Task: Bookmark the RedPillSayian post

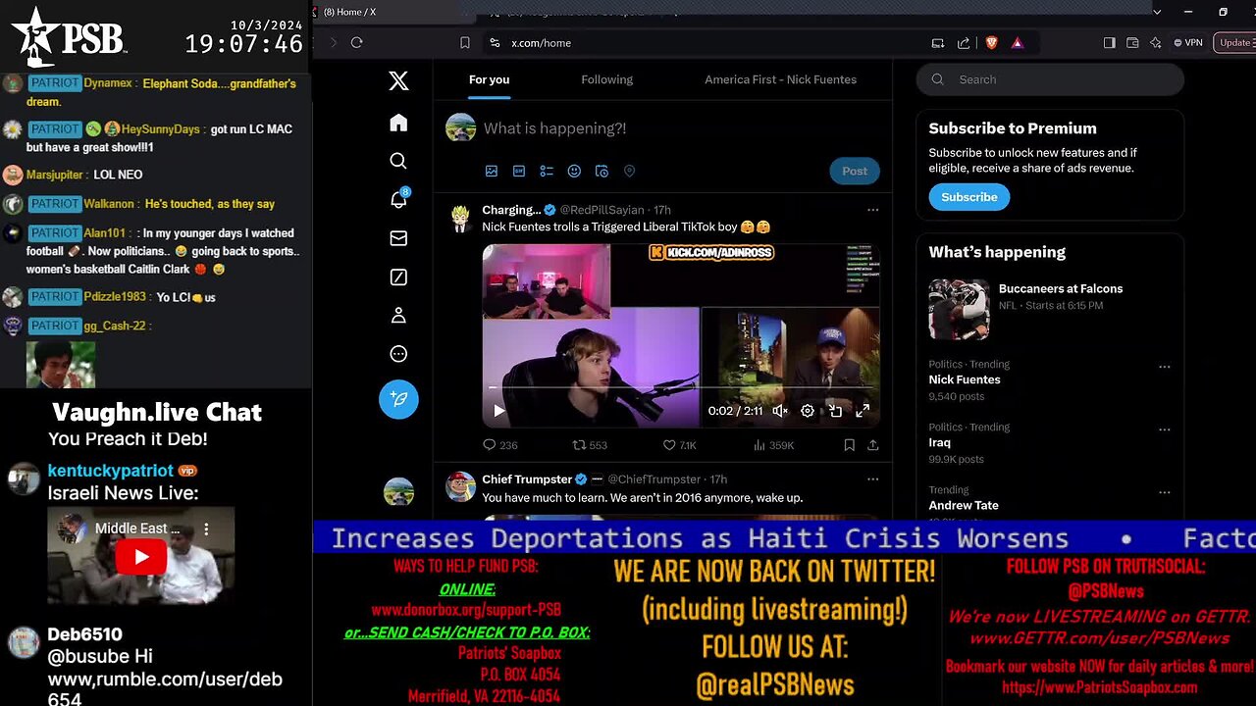Action: 849,445
